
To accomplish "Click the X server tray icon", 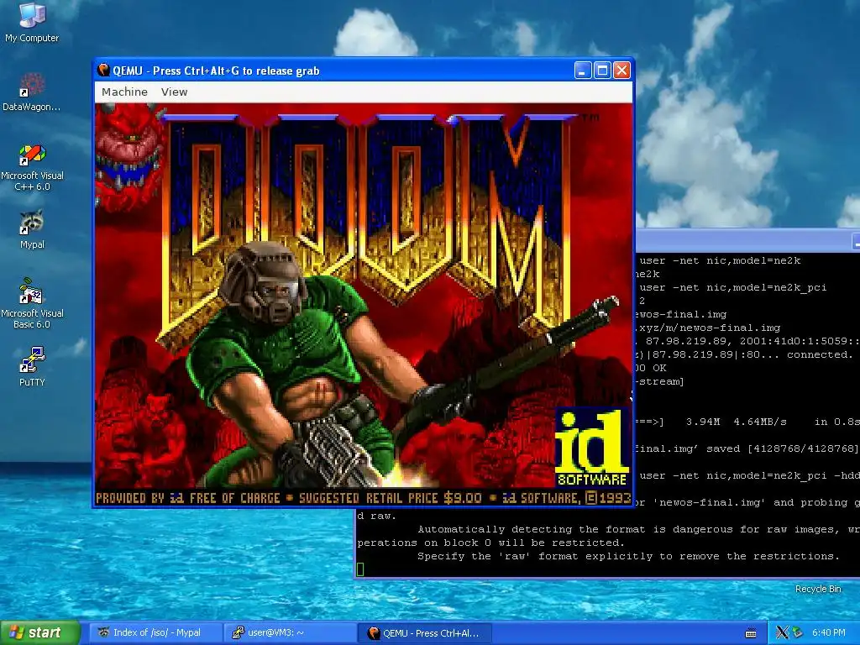I will coord(782,633).
